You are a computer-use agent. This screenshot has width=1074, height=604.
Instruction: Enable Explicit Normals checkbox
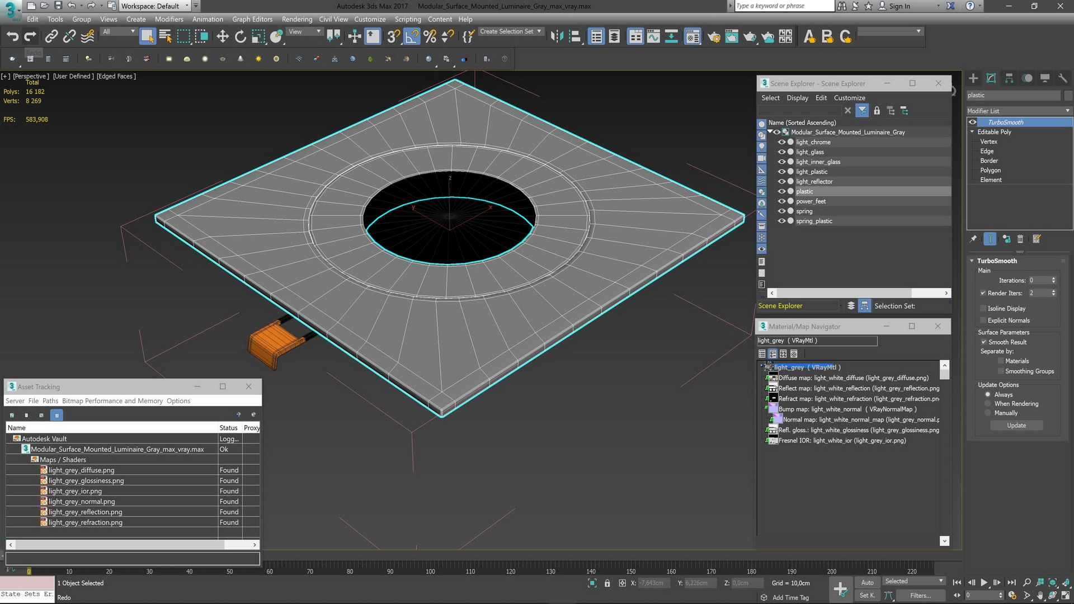click(983, 320)
